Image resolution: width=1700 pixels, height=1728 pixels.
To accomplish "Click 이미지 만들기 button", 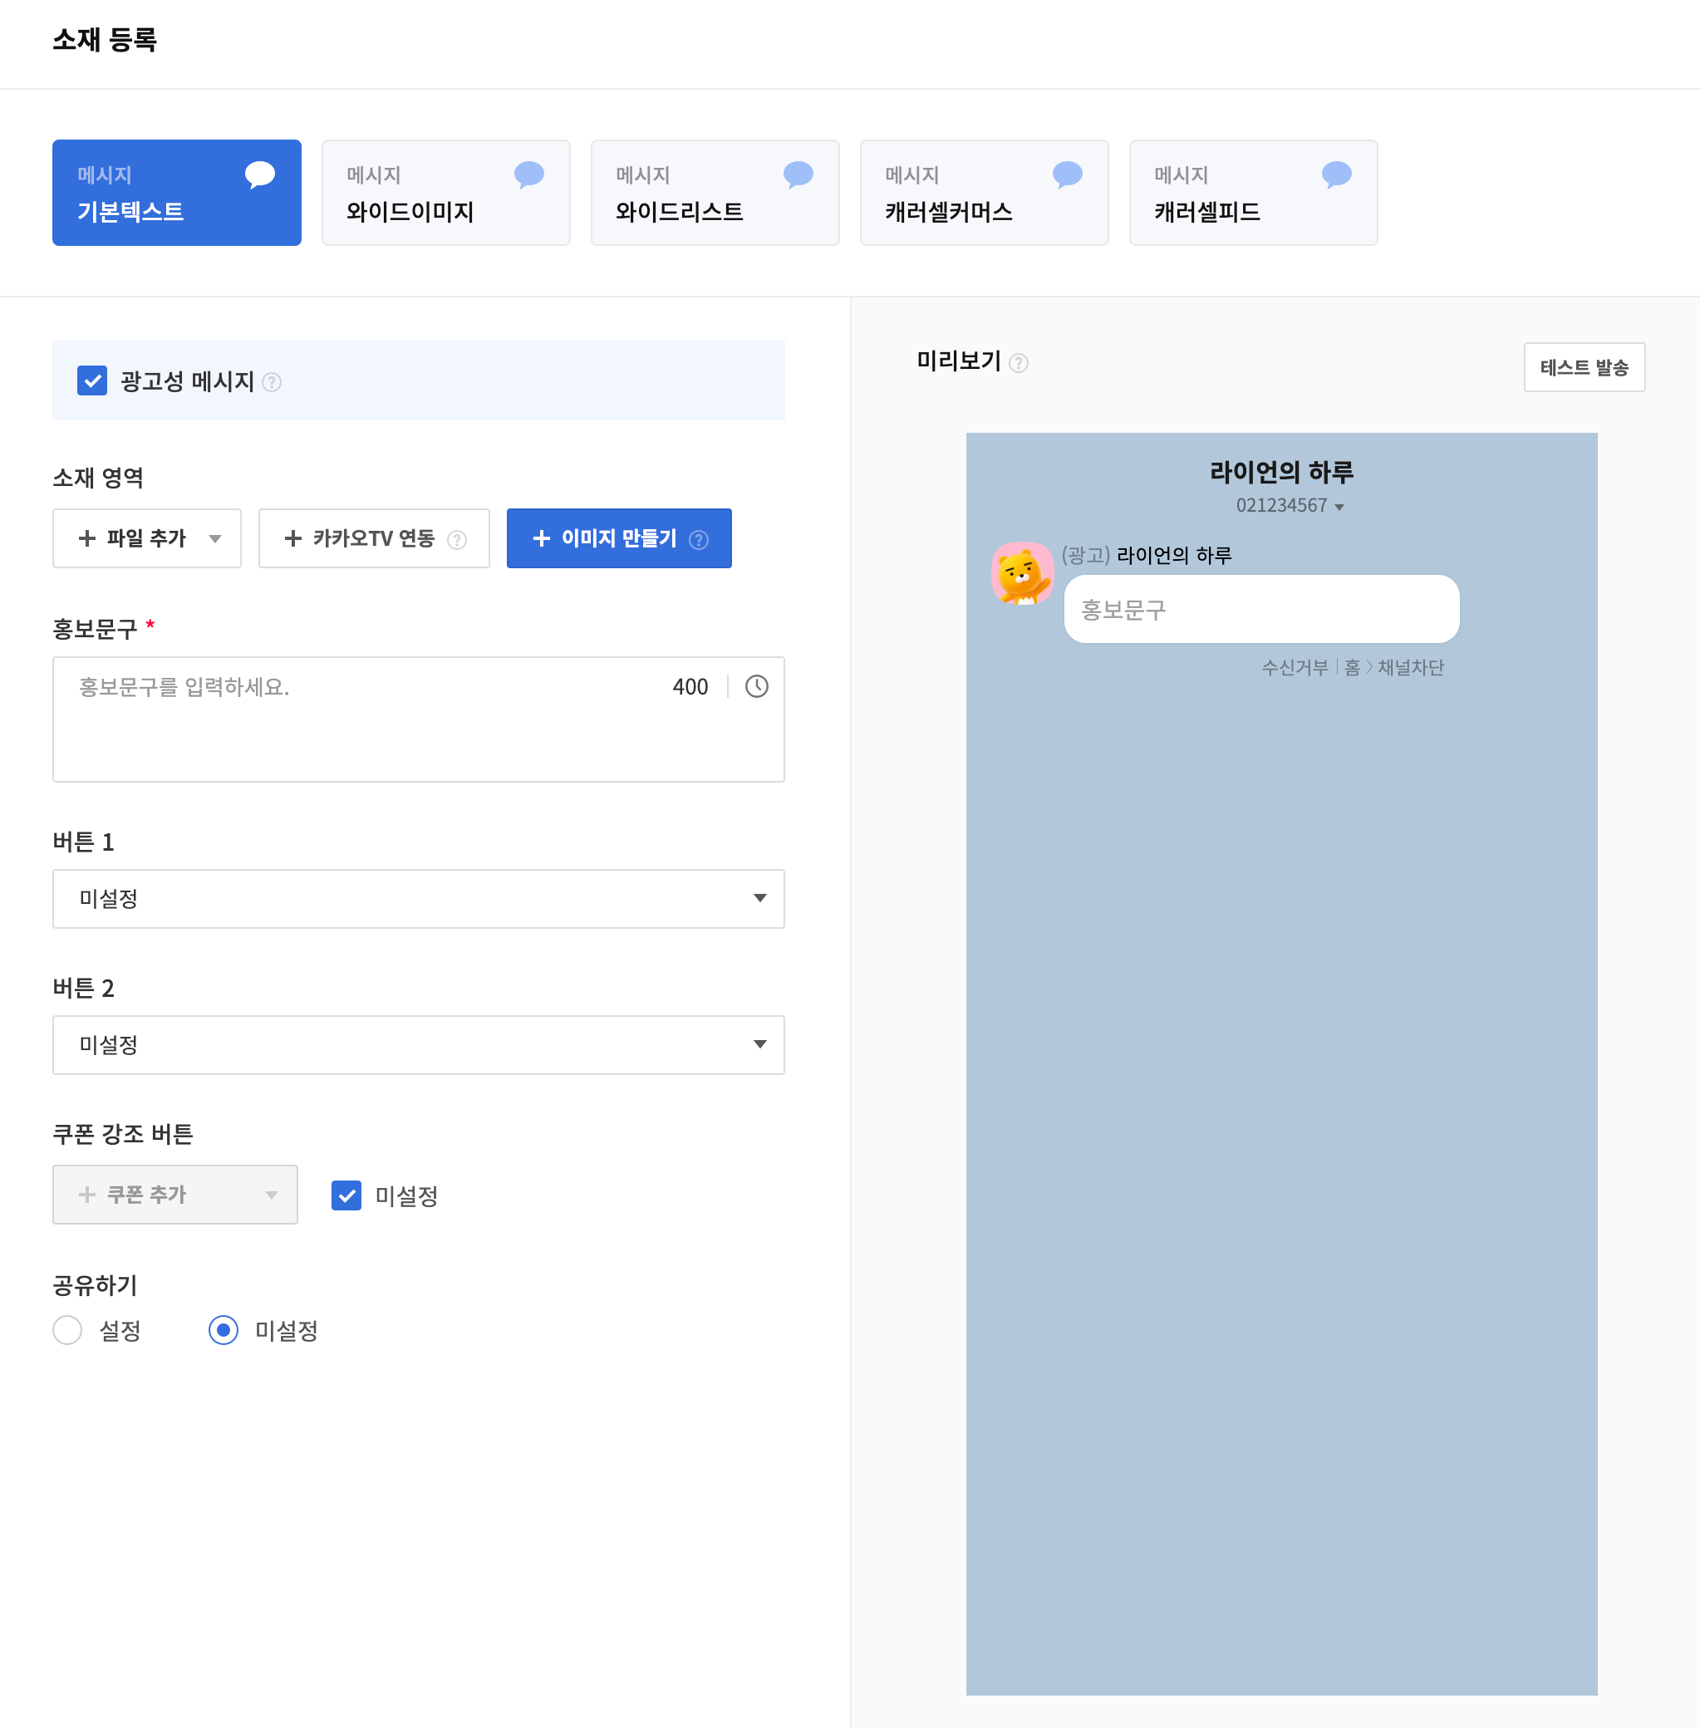I will (619, 538).
